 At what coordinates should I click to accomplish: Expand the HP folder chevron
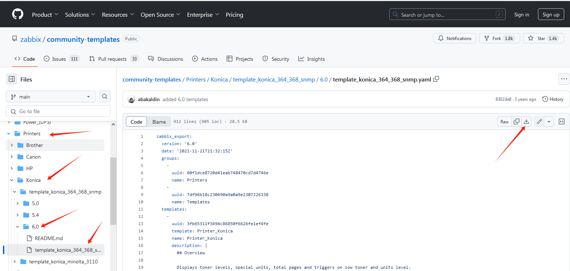(12, 168)
